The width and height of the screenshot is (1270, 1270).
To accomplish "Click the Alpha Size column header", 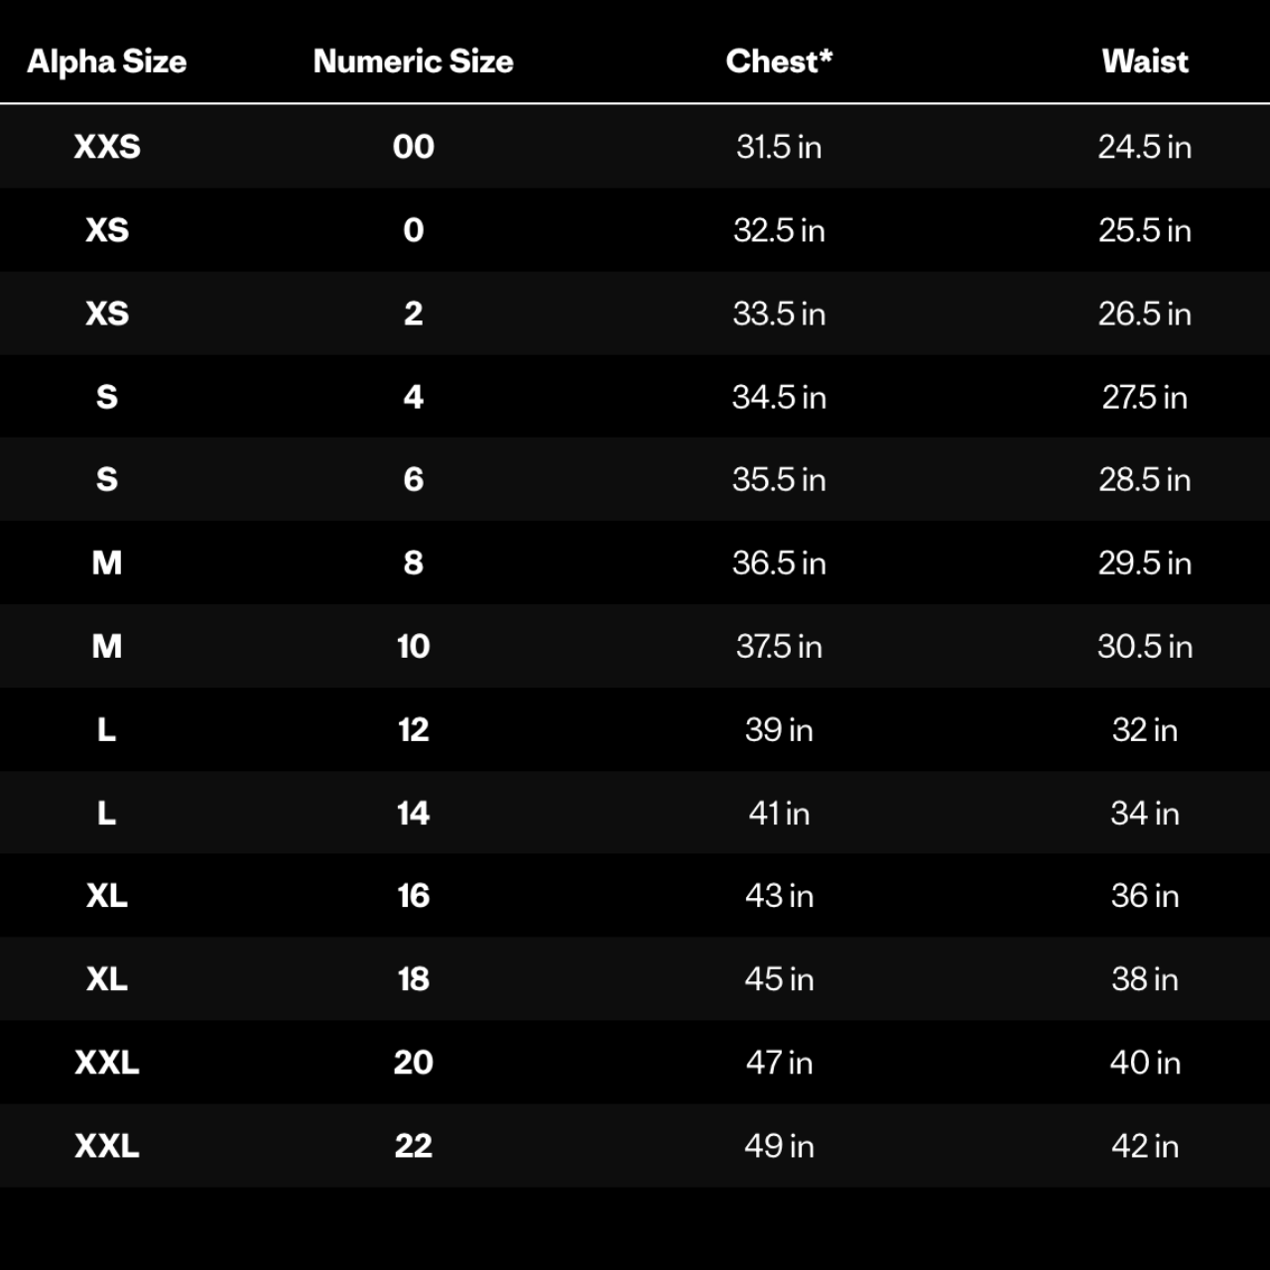I will coord(106,62).
